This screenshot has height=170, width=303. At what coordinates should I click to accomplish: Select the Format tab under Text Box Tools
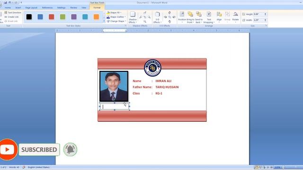pyautogui.click(x=97, y=8)
